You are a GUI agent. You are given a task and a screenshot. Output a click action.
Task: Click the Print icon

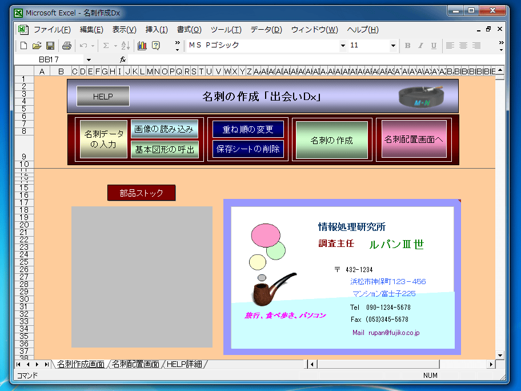tap(66, 46)
